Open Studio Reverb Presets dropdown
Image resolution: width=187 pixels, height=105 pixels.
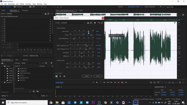pos(73,23)
